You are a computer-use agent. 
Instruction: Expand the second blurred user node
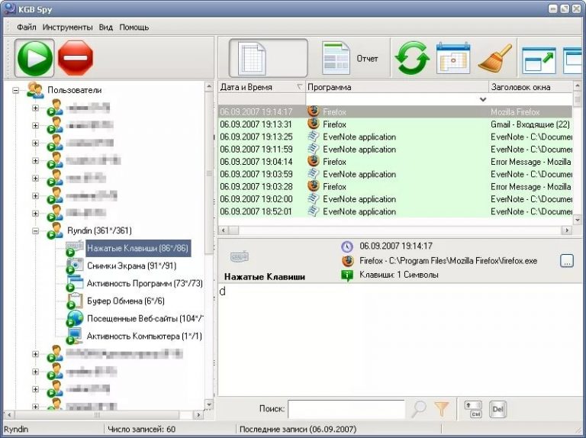36,125
